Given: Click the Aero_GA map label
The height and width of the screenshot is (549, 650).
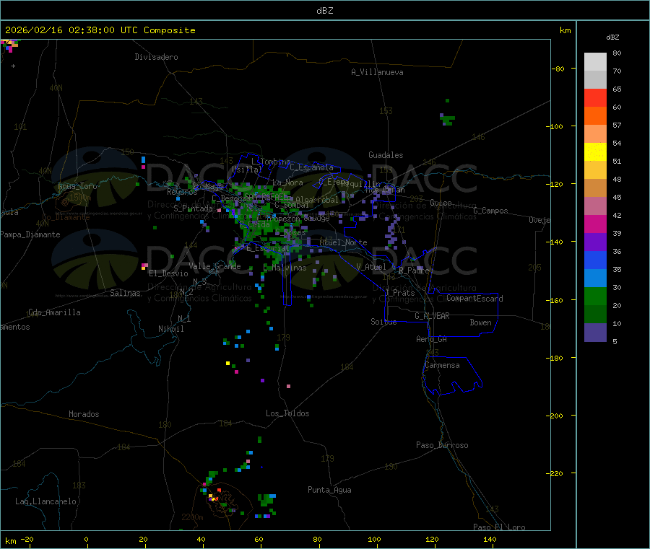Looking at the screenshot, I should [431, 339].
